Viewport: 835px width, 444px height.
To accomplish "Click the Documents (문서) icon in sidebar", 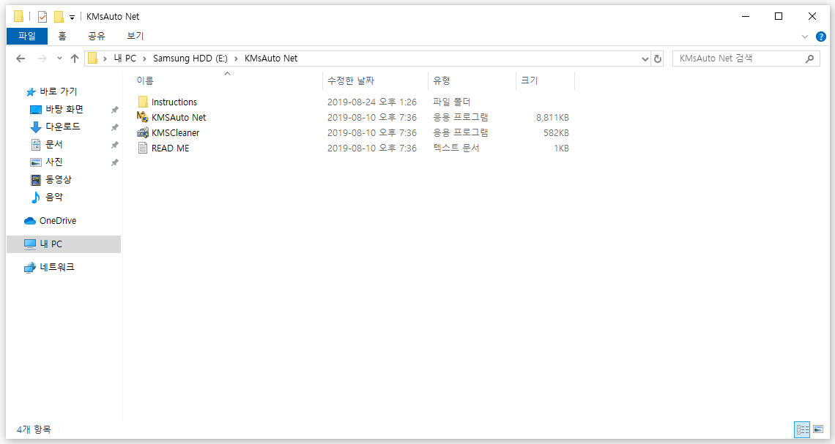I will [x=36, y=145].
